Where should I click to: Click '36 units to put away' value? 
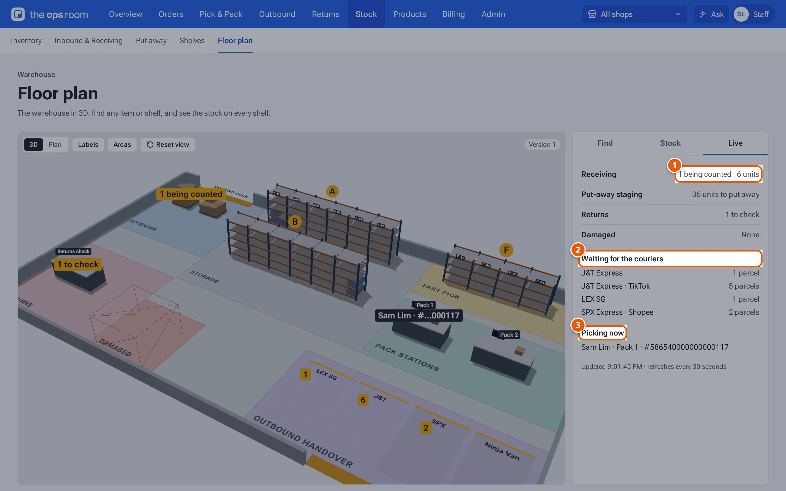tap(726, 194)
